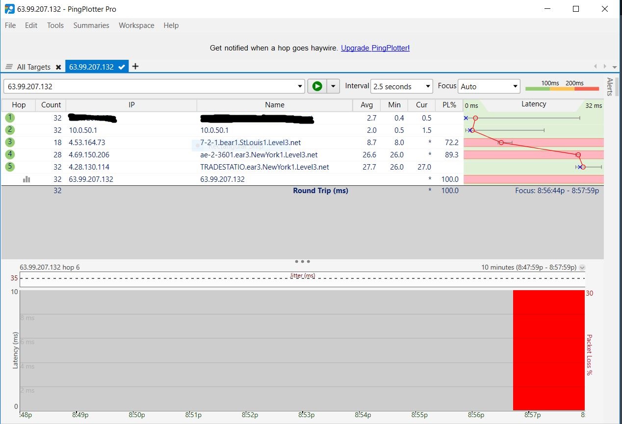Click IP 4.69.150.206 in hop 4
The height and width of the screenshot is (424, 622).
(x=89, y=155)
